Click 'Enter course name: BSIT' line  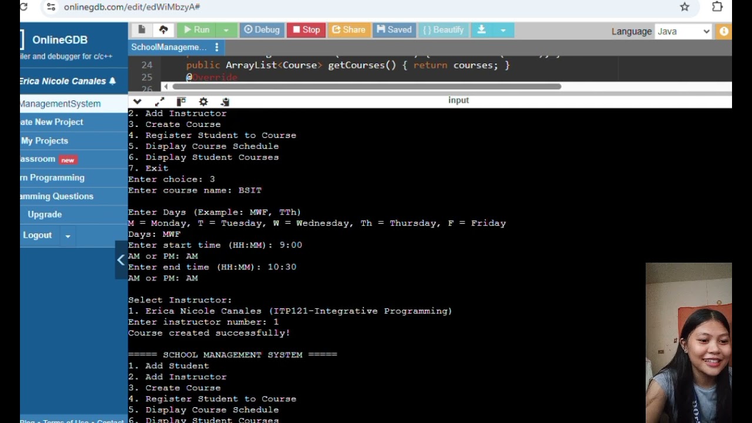point(195,190)
